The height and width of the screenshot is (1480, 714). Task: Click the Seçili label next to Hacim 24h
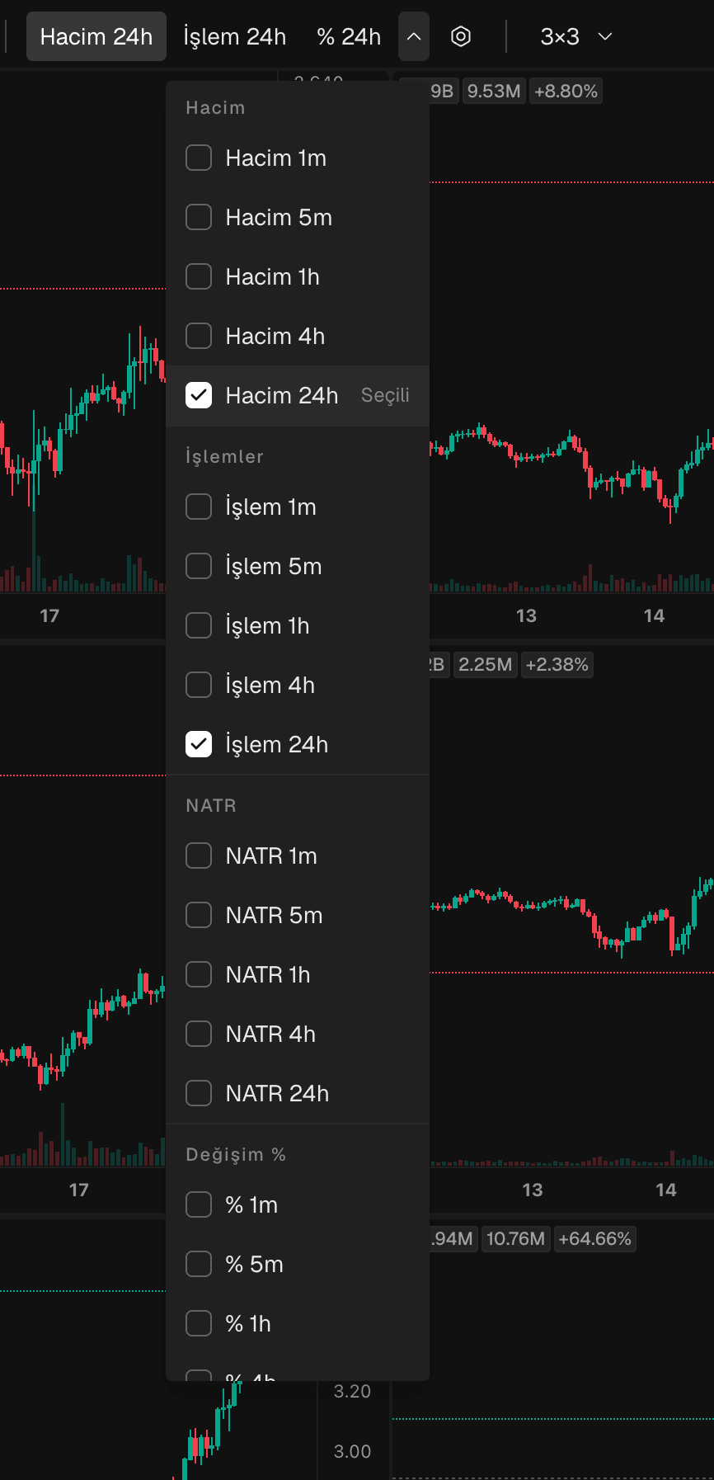tap(385, 395)
